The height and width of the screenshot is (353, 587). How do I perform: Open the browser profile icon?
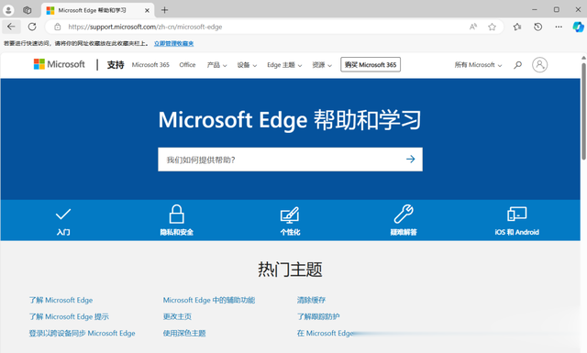coord(8,10)
